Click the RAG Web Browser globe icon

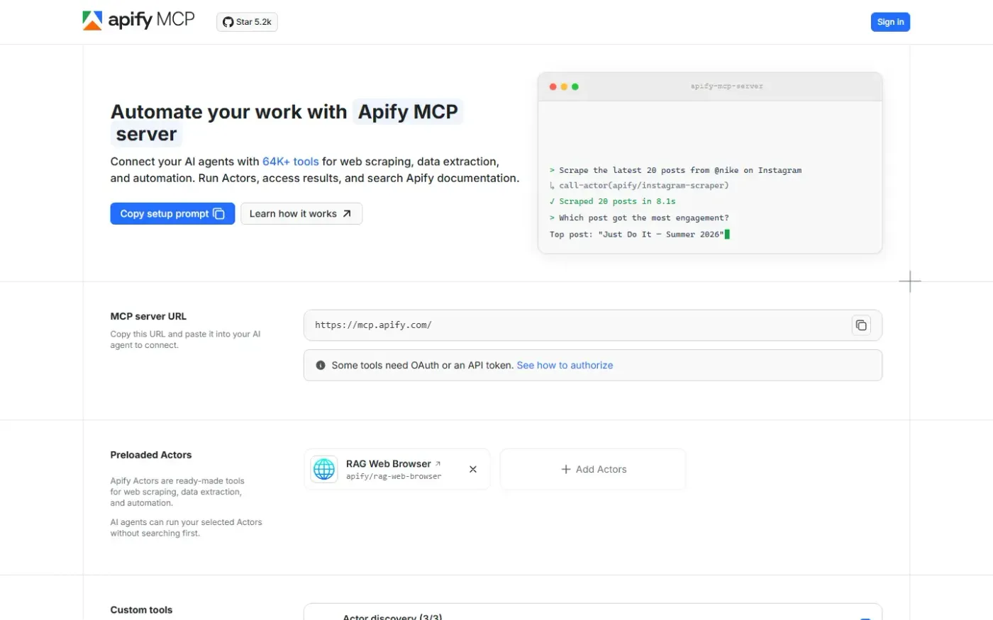(x=324, y=469)
